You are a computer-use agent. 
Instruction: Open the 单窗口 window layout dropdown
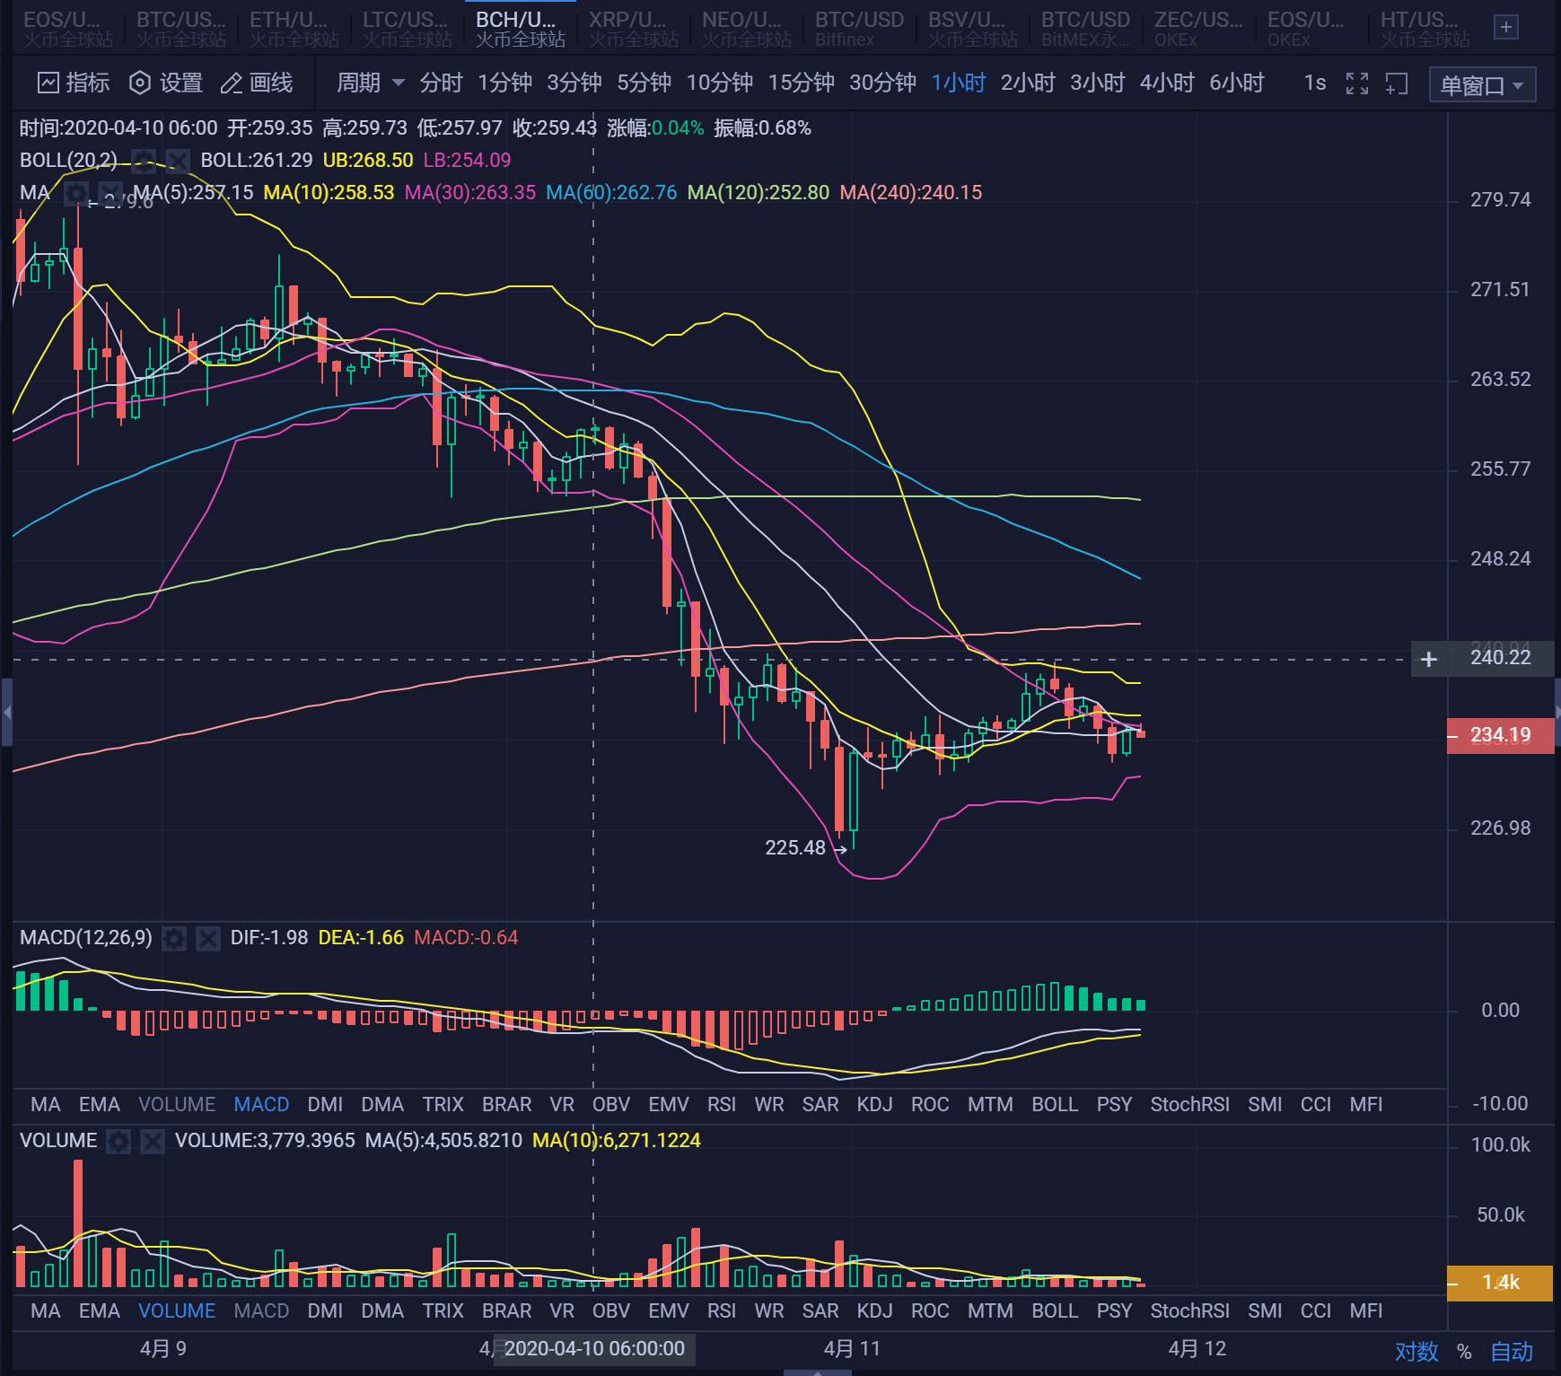click(1481, 85)
